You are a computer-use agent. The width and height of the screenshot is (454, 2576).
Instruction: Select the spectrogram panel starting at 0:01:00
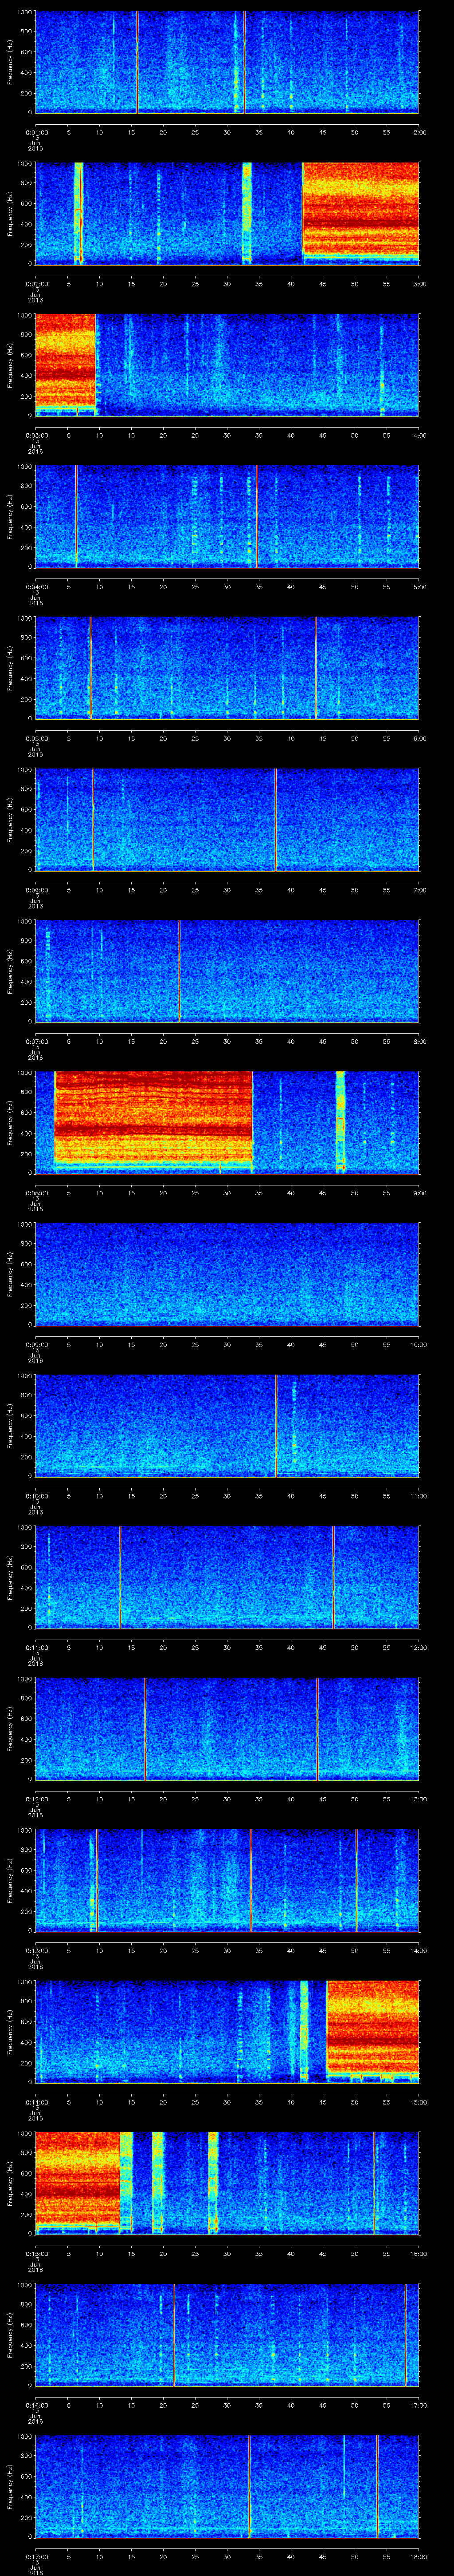(x=227, y=62)
